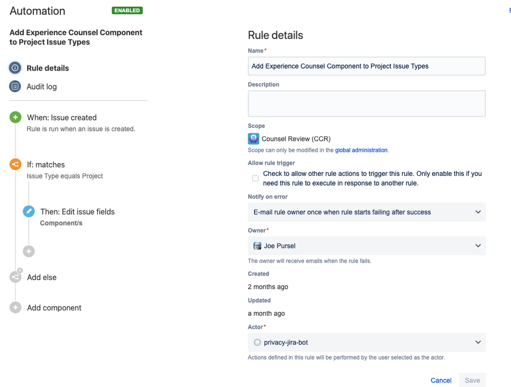Open the Actor dropdown showing privacy-jira-bot
Image resolution: width=511 pixels, height=387 pixels.
click(367, 343)
